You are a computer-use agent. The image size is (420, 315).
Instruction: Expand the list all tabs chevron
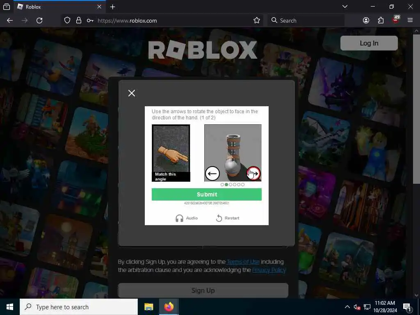345,7
